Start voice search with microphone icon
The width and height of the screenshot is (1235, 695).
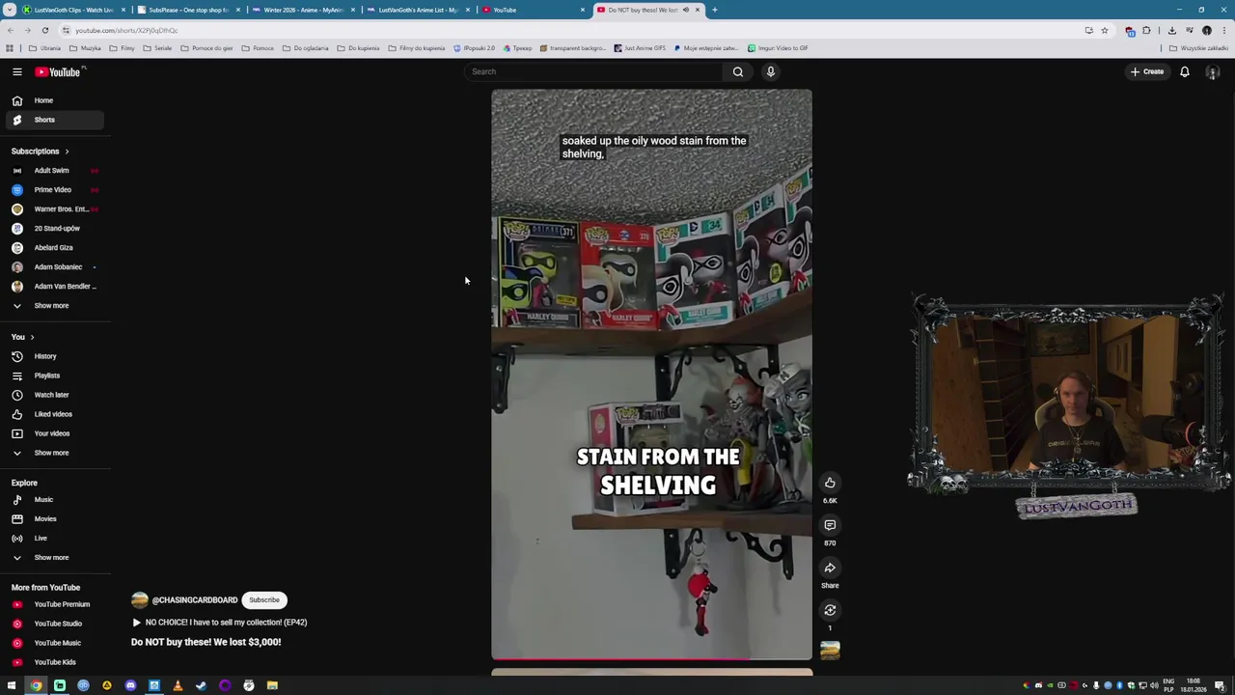(x=771, y=71)
